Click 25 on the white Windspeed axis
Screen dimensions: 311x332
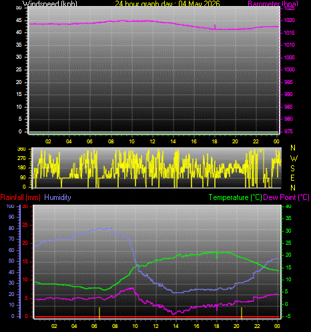(x=19, y=69)
